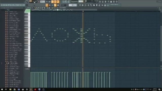This screenshot has width=162, height=91.
Task: Toggle typing keyboard to piano icon
Action: pos(47,5)
